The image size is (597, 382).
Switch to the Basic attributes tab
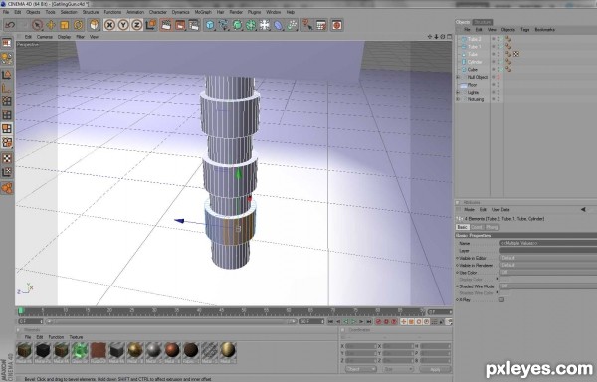click(x=462, y=227)
